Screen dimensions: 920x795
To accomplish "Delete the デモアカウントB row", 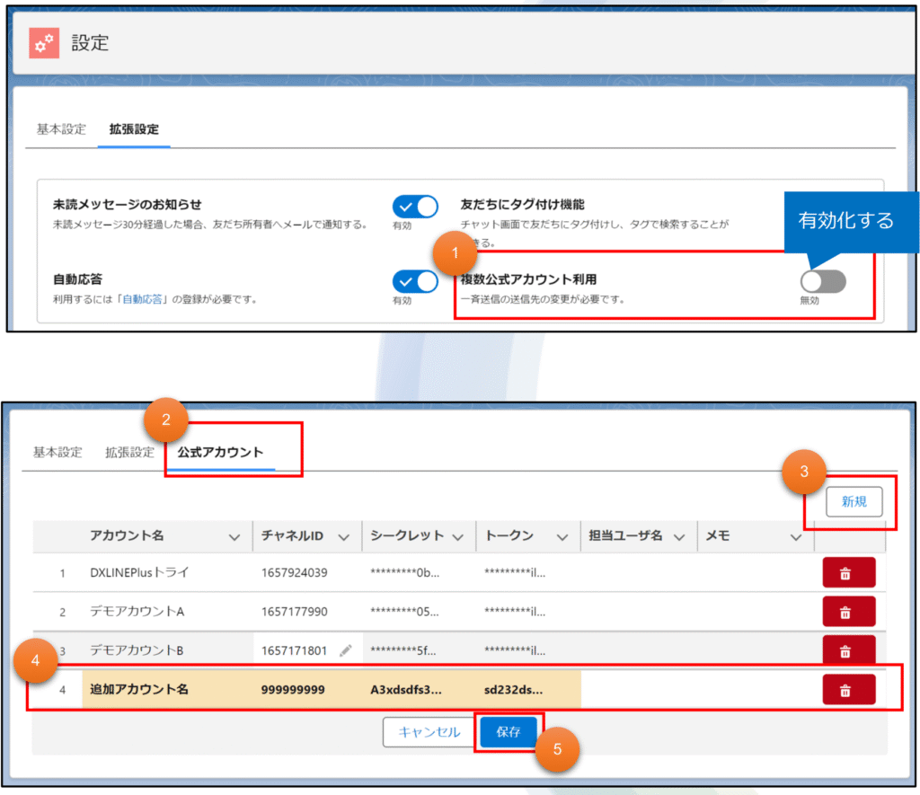I will pyautogui.click(x=848, y=650).
